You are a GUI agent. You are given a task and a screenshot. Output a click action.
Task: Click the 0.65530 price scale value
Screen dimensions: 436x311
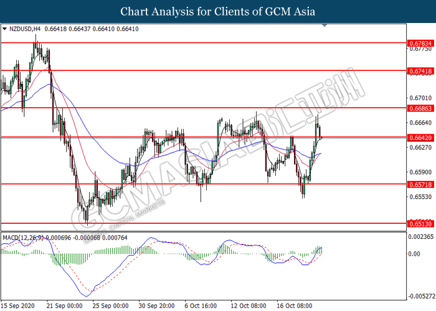click(x=420, y=197)
